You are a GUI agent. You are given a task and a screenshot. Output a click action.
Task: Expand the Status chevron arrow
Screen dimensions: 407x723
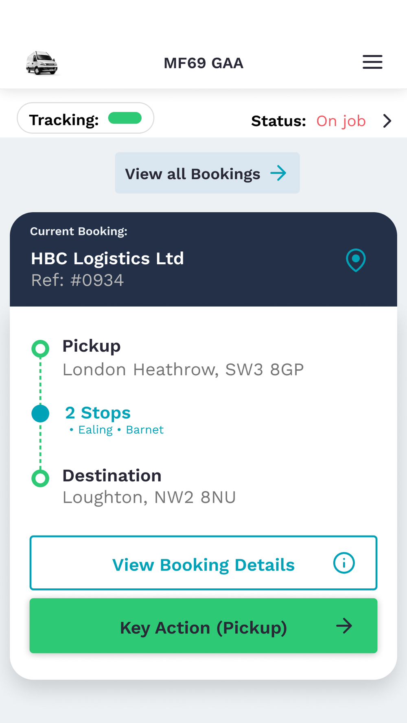click(387, 121)
